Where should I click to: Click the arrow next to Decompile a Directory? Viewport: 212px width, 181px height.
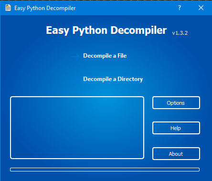point(75,80)
